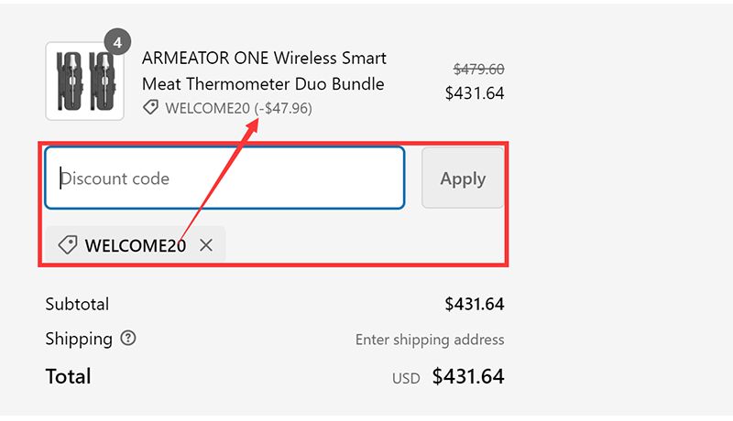Click the crossed-out $479.60 original price
The width and height of the screenshot is (733, 421).
click(x=479, y=70)
